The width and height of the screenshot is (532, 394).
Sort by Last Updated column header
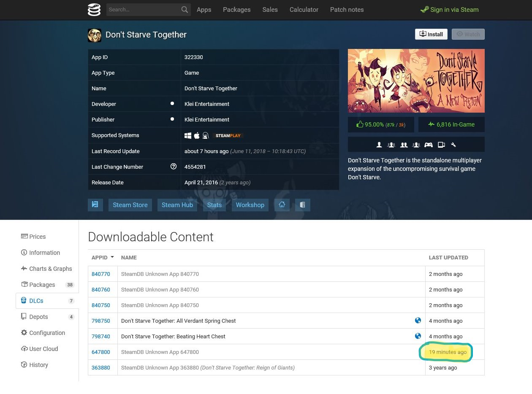[448, 257]
